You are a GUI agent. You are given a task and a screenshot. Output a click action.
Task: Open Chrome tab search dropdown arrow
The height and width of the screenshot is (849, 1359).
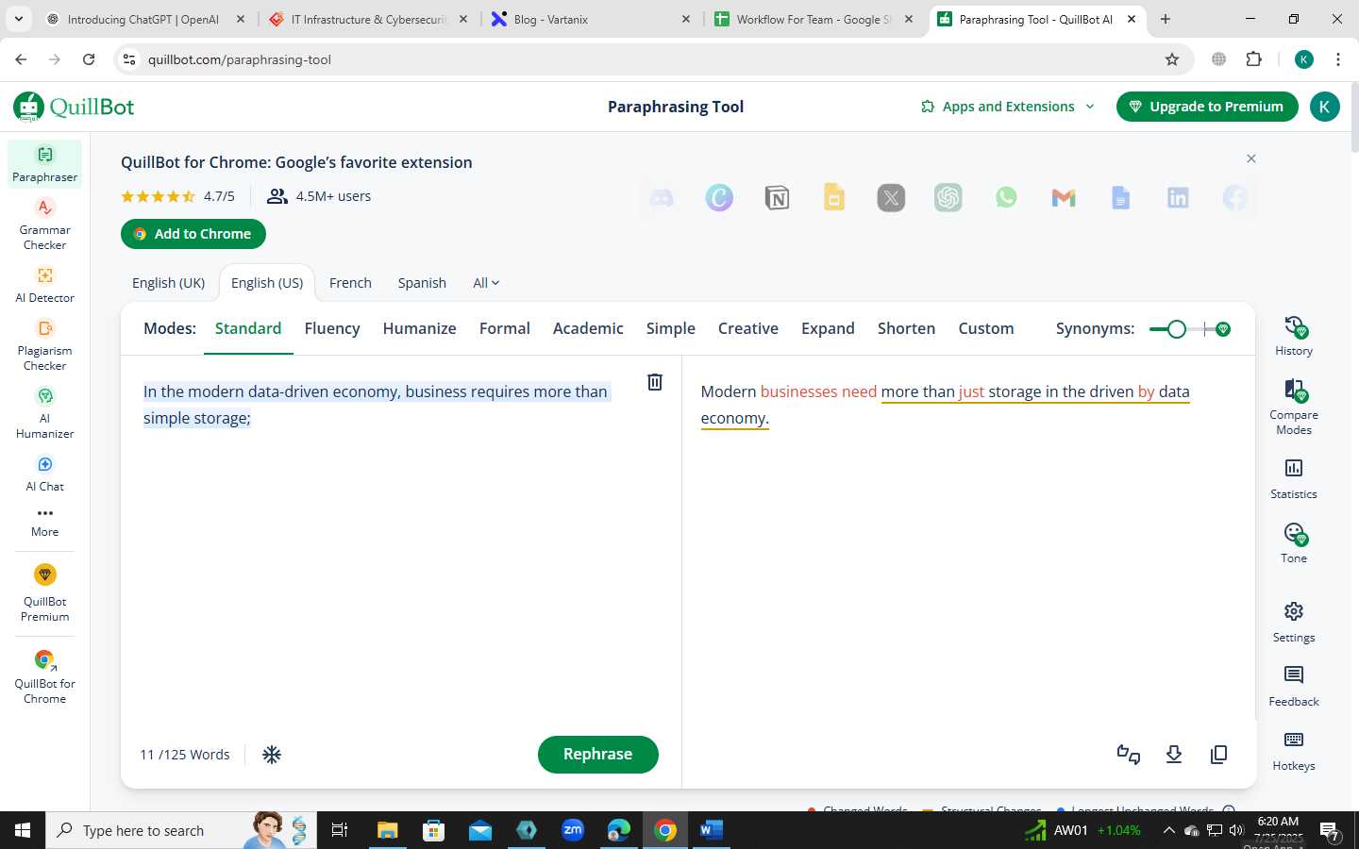click(19, 19)
